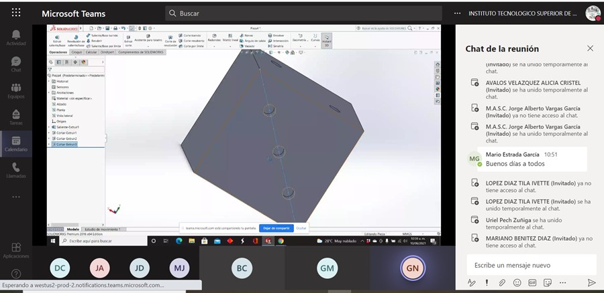Select the Redondeo fillet tool
This screenshot has width=604, height=293.
pyautogui.click(x=214, y=37)
